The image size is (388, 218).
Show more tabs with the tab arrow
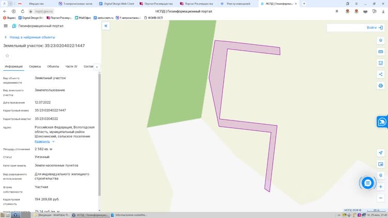coord(97,67)
